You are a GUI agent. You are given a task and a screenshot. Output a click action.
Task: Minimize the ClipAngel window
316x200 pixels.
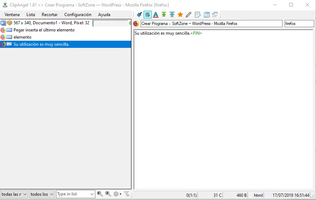click(x=275, y=5)
